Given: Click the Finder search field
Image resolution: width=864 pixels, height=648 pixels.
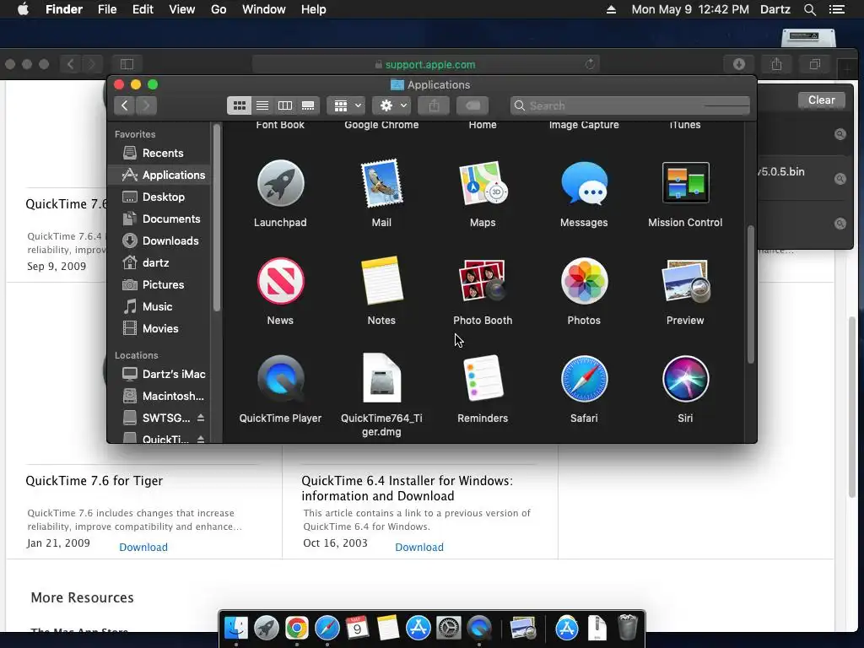Looking at the screenshot, I should coord(630,105).
